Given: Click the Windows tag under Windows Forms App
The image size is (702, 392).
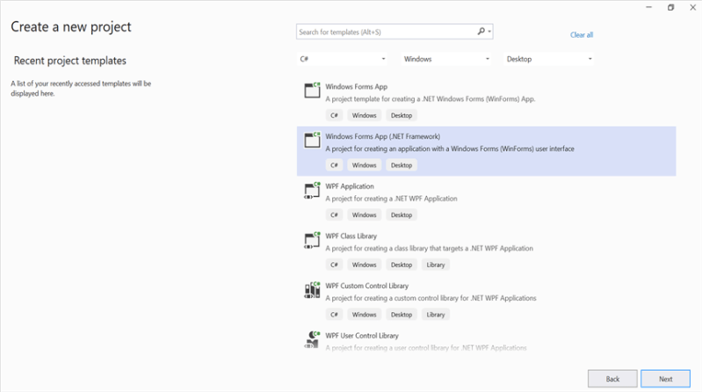Looking at the screenshot, I should [x=364, y=115].
